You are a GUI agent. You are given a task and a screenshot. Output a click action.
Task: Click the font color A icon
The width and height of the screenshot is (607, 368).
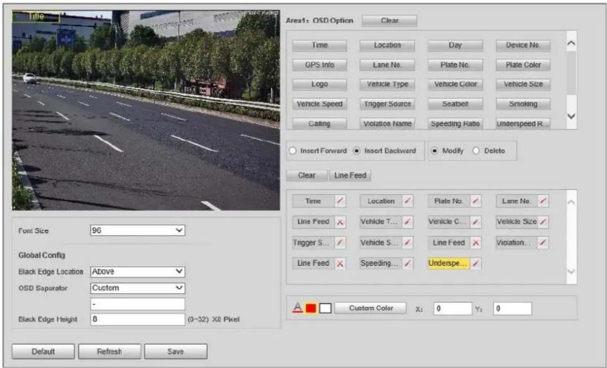pos(298,308)
